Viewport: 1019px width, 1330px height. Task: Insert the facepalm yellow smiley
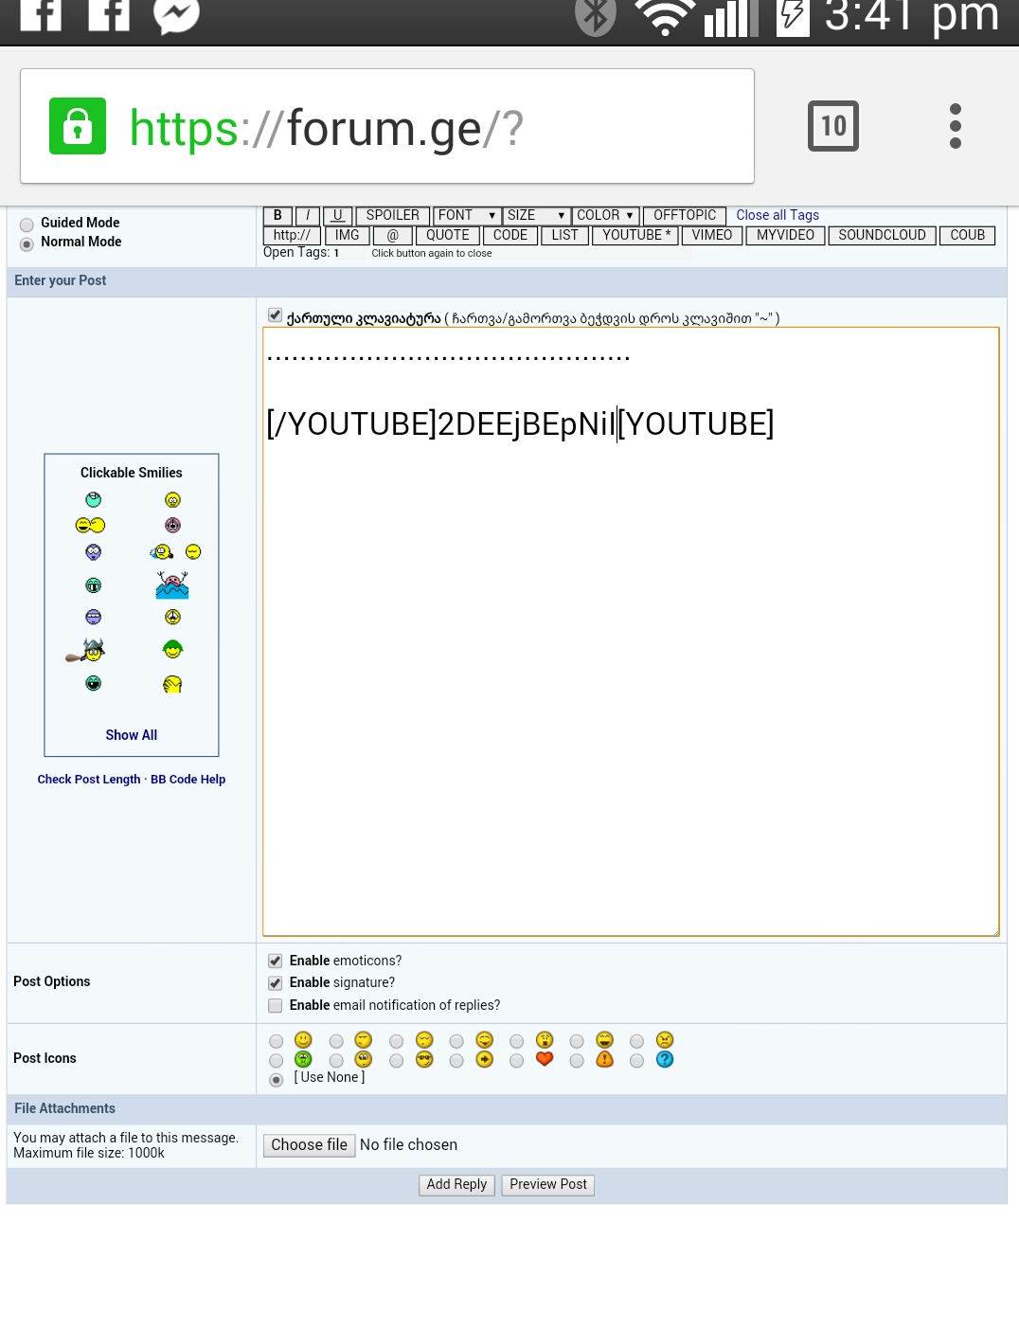tap(172, 684)
